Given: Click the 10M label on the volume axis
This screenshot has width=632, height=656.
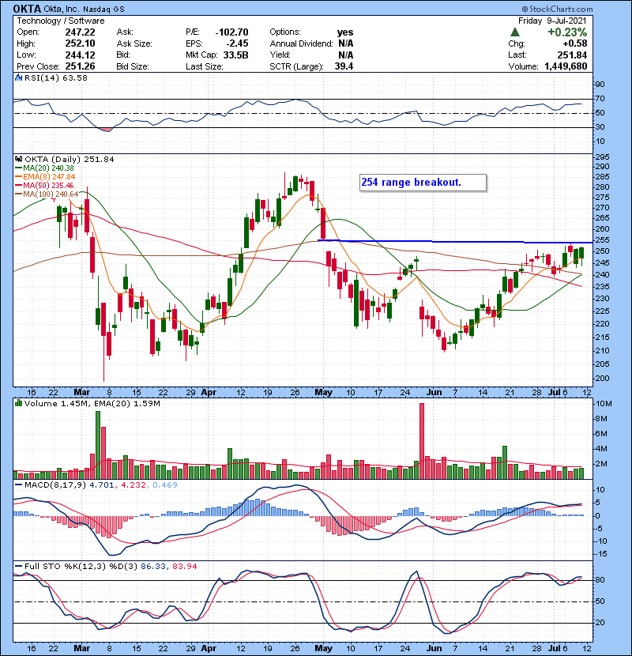Looking at the screenshot, I should click(604, 404).
